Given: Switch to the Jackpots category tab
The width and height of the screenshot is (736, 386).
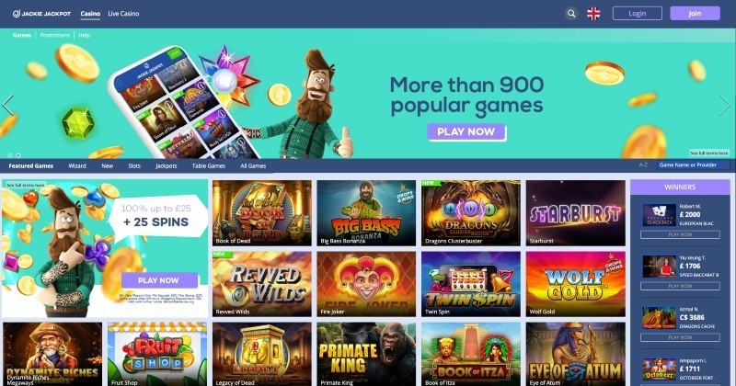Looking at the screenshot, I should 167,166.
